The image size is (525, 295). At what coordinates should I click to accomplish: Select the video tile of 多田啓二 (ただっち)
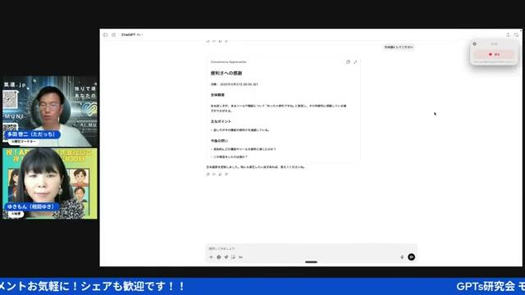pyautogui.click(x=50, y=111)
